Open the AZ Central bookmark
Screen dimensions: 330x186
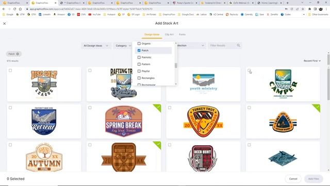(216, 14)
